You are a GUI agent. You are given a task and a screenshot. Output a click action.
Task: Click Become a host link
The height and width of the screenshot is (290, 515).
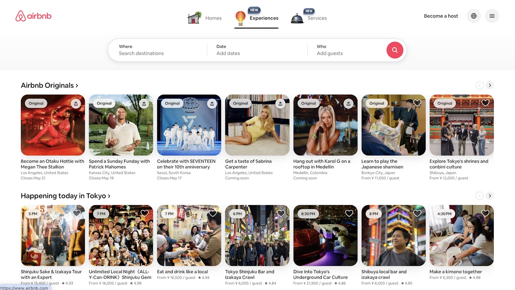[x=441, y=16]
